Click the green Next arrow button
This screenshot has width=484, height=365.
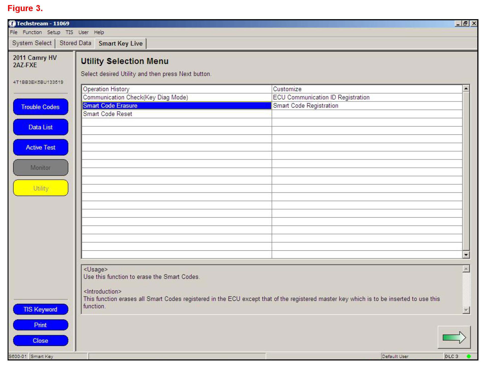(454, 337)
